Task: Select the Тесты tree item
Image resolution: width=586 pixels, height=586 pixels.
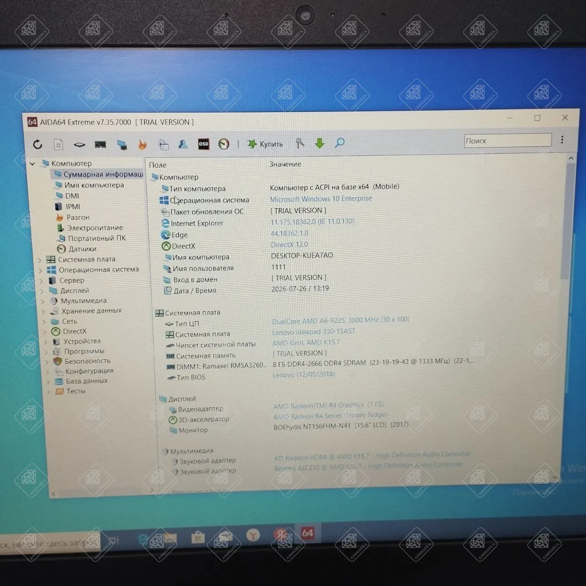Action: click(x=70, y=391)
